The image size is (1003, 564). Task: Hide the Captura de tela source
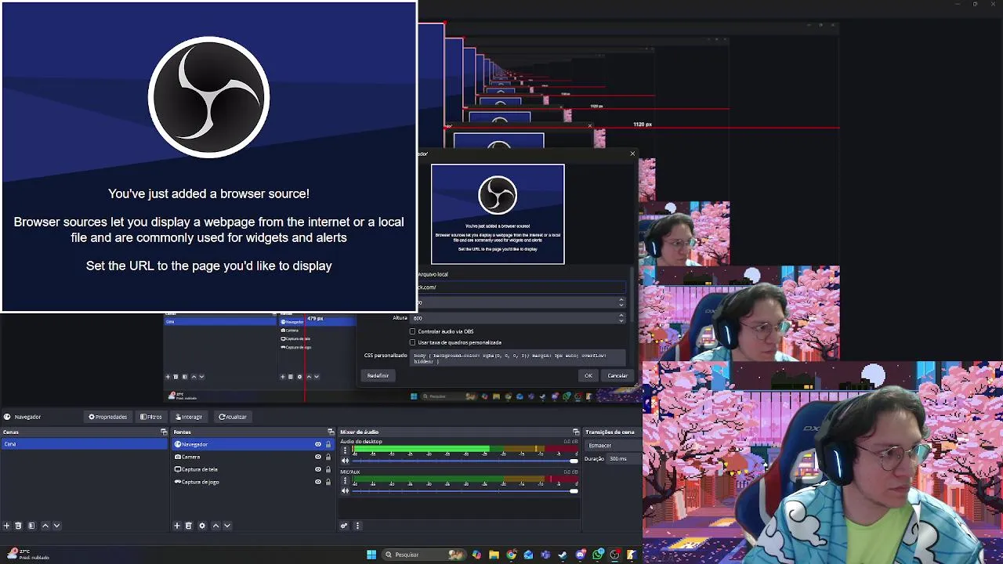(318, 469)
